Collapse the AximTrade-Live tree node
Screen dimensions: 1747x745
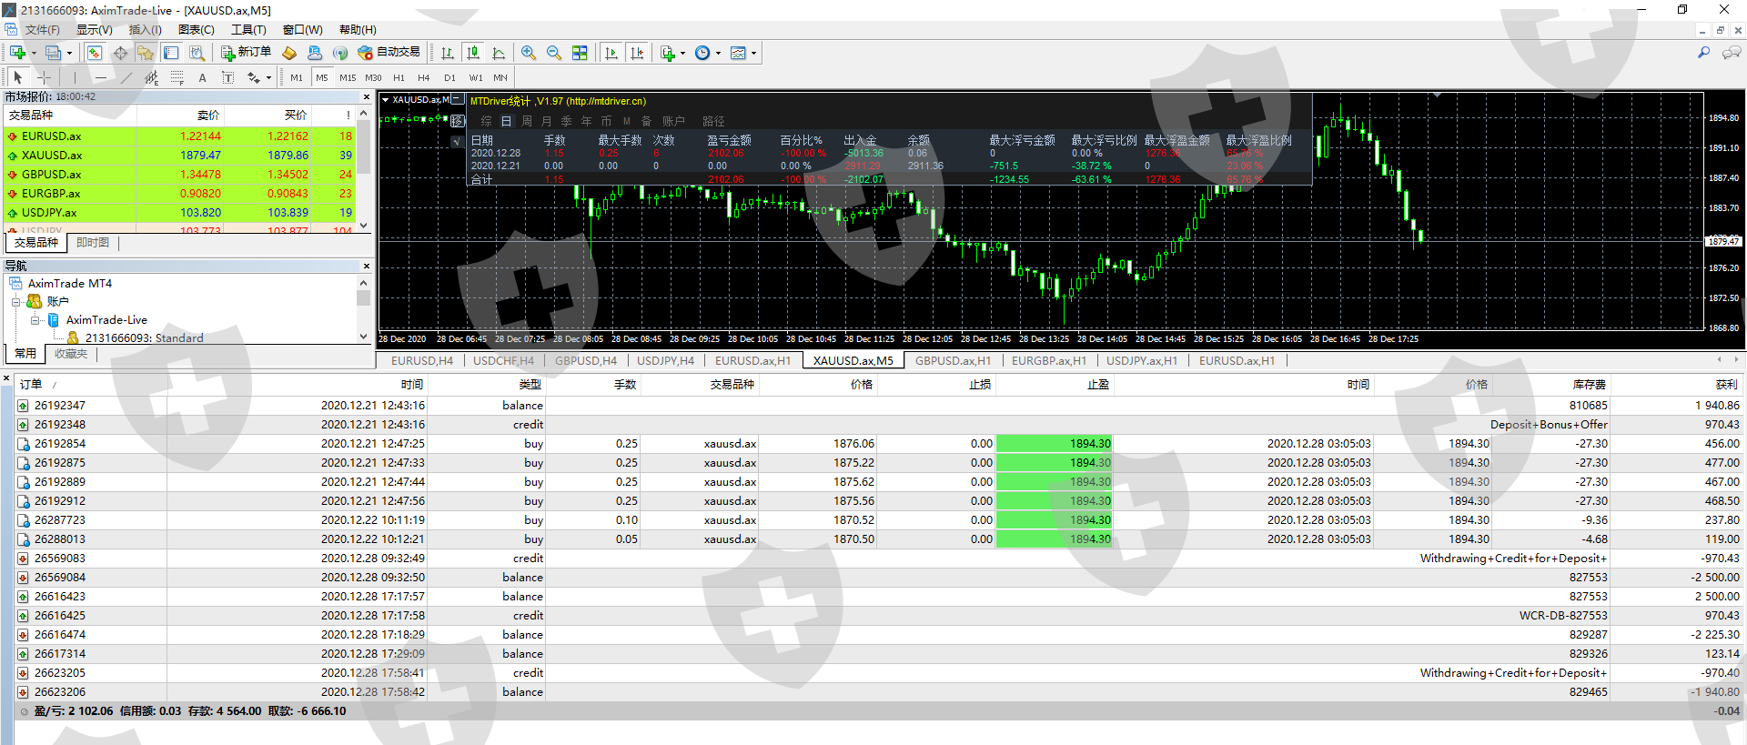pyautogui.click(x=35, y=320)
